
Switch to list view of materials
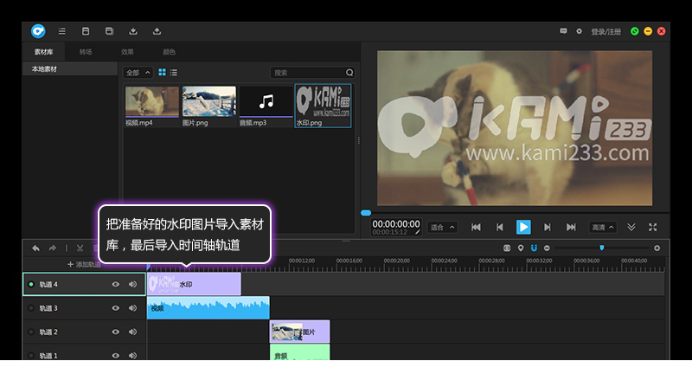174,73
